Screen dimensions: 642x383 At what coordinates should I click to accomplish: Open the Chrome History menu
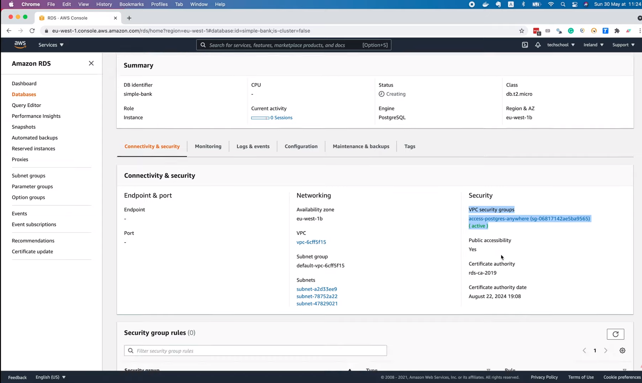point(104,4)
